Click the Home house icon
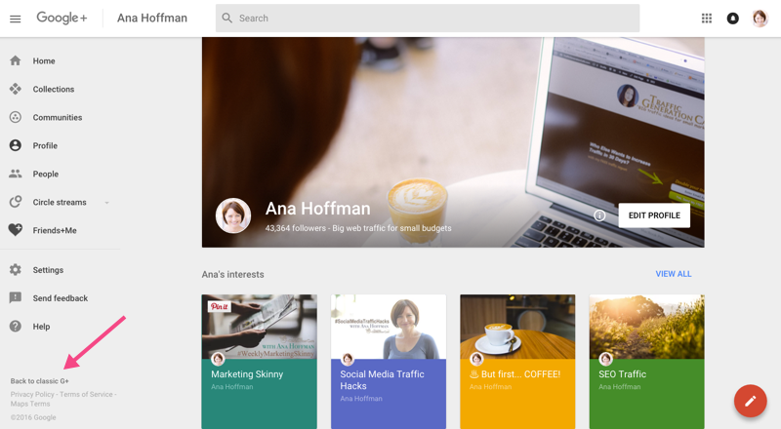Screen dimensions: 781x429 click(16, 60)
